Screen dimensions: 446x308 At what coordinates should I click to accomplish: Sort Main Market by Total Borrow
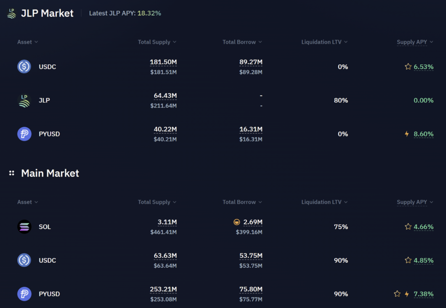[x=242, y=202]
